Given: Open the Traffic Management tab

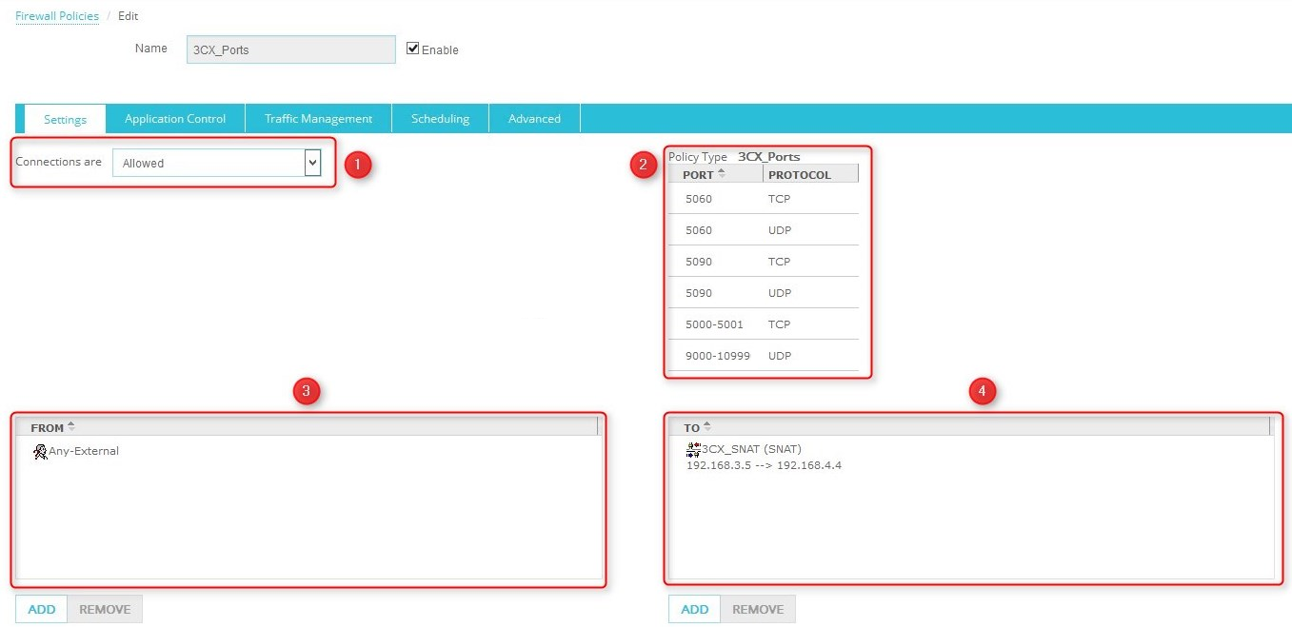Looking at the screenshot, I should (x=318, y=119).
